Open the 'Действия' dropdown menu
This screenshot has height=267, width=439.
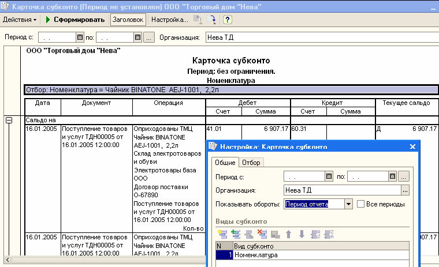point(20,19)
